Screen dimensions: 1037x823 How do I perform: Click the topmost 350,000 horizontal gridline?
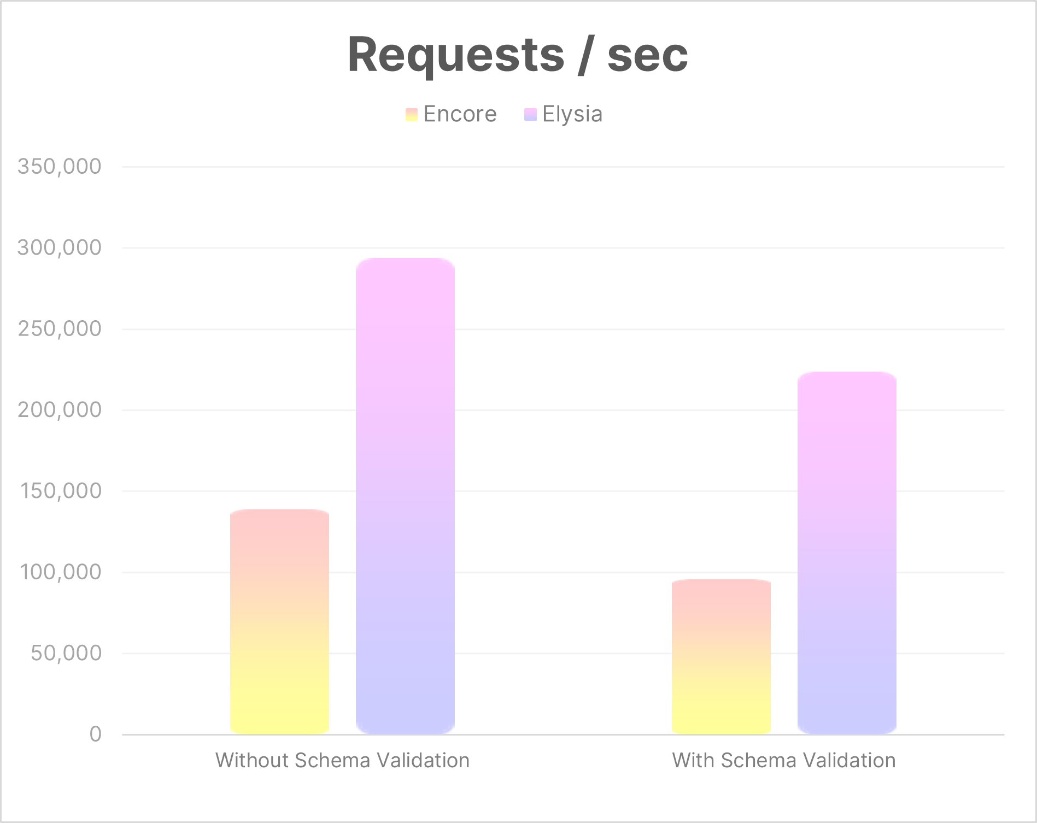click(x=563, y=167)
